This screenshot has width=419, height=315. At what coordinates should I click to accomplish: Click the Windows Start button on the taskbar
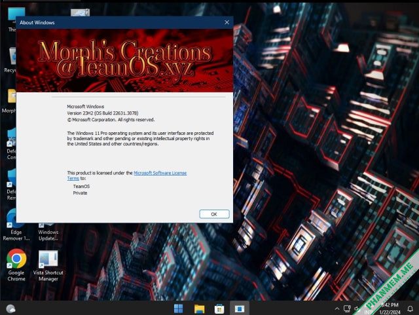click(179, 308)
